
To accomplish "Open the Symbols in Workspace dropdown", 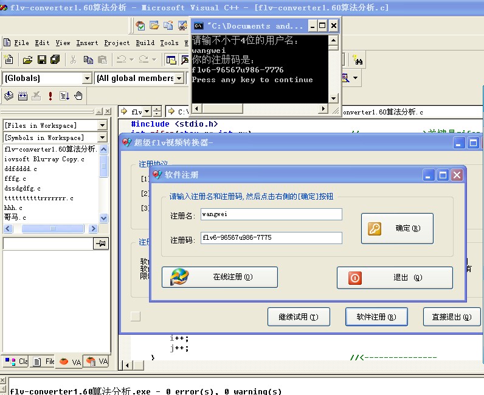I will pyautogui.click(x=102, y=138).
